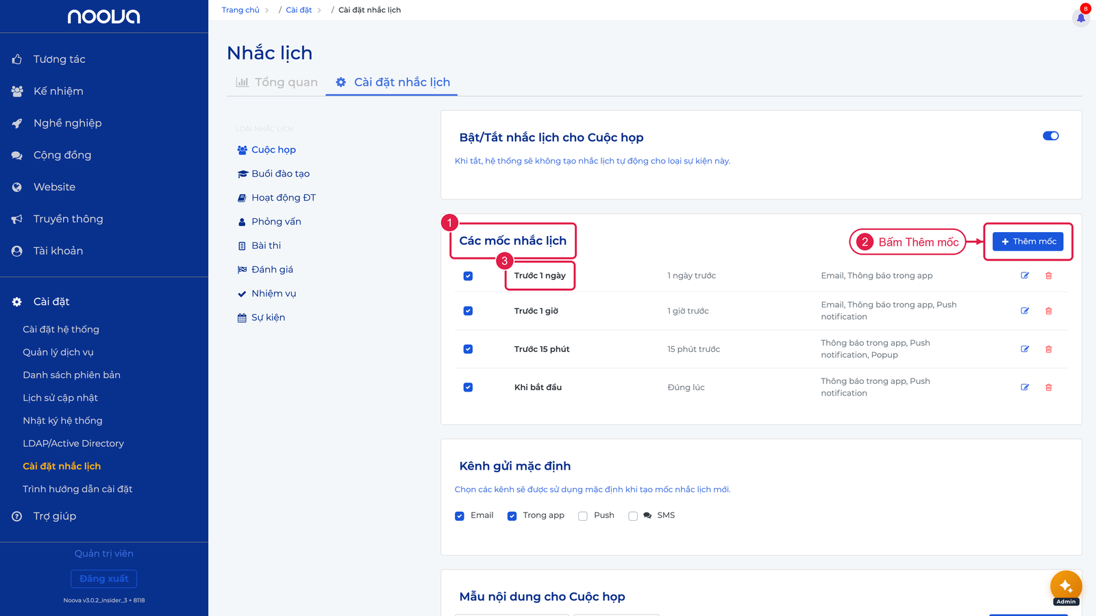This screenshot has width=1096, height=616.
Task: Enable the Push channel checkbox
Action: click(583, 516)
